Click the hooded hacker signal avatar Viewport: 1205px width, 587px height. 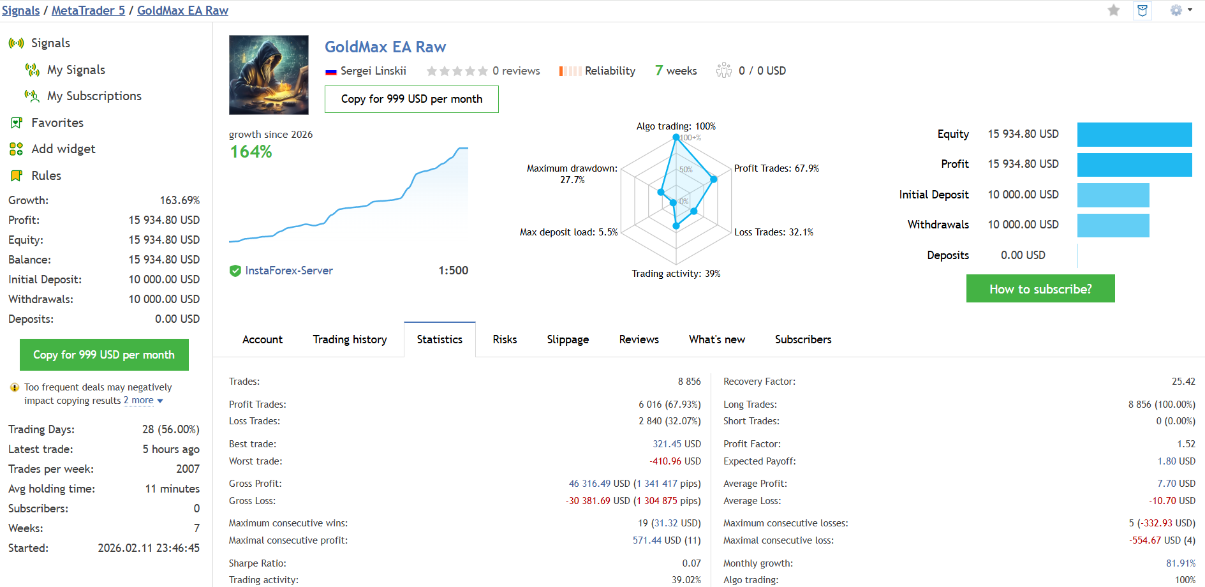point(269,75)
